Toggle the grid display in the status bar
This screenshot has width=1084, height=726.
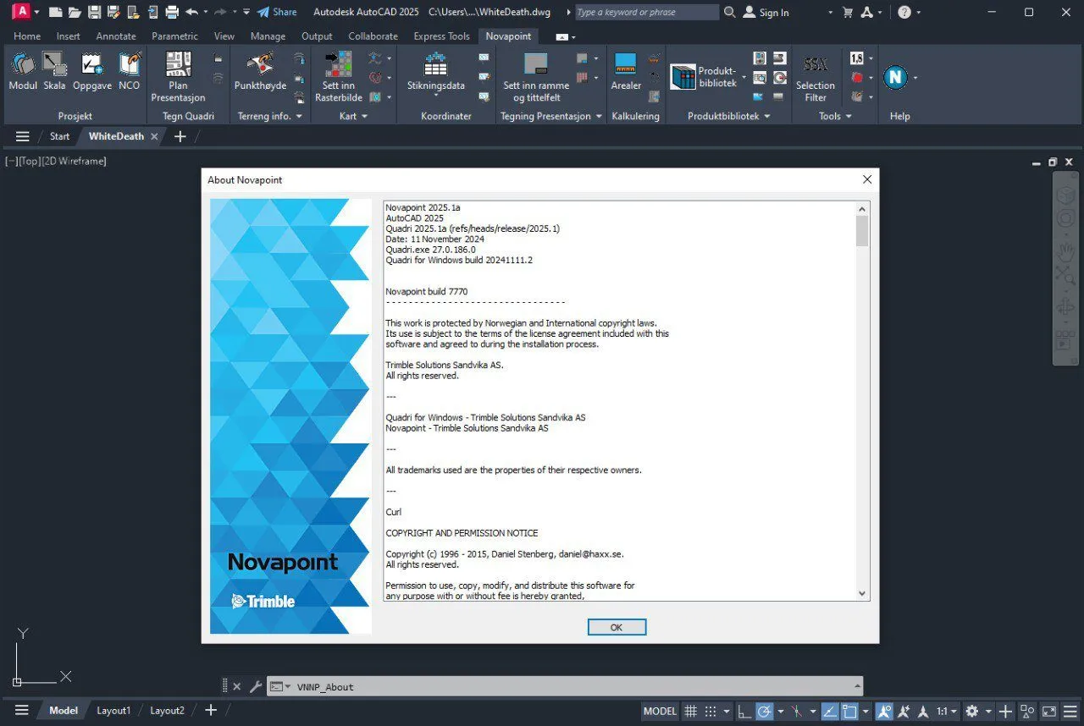pos(691,711)
